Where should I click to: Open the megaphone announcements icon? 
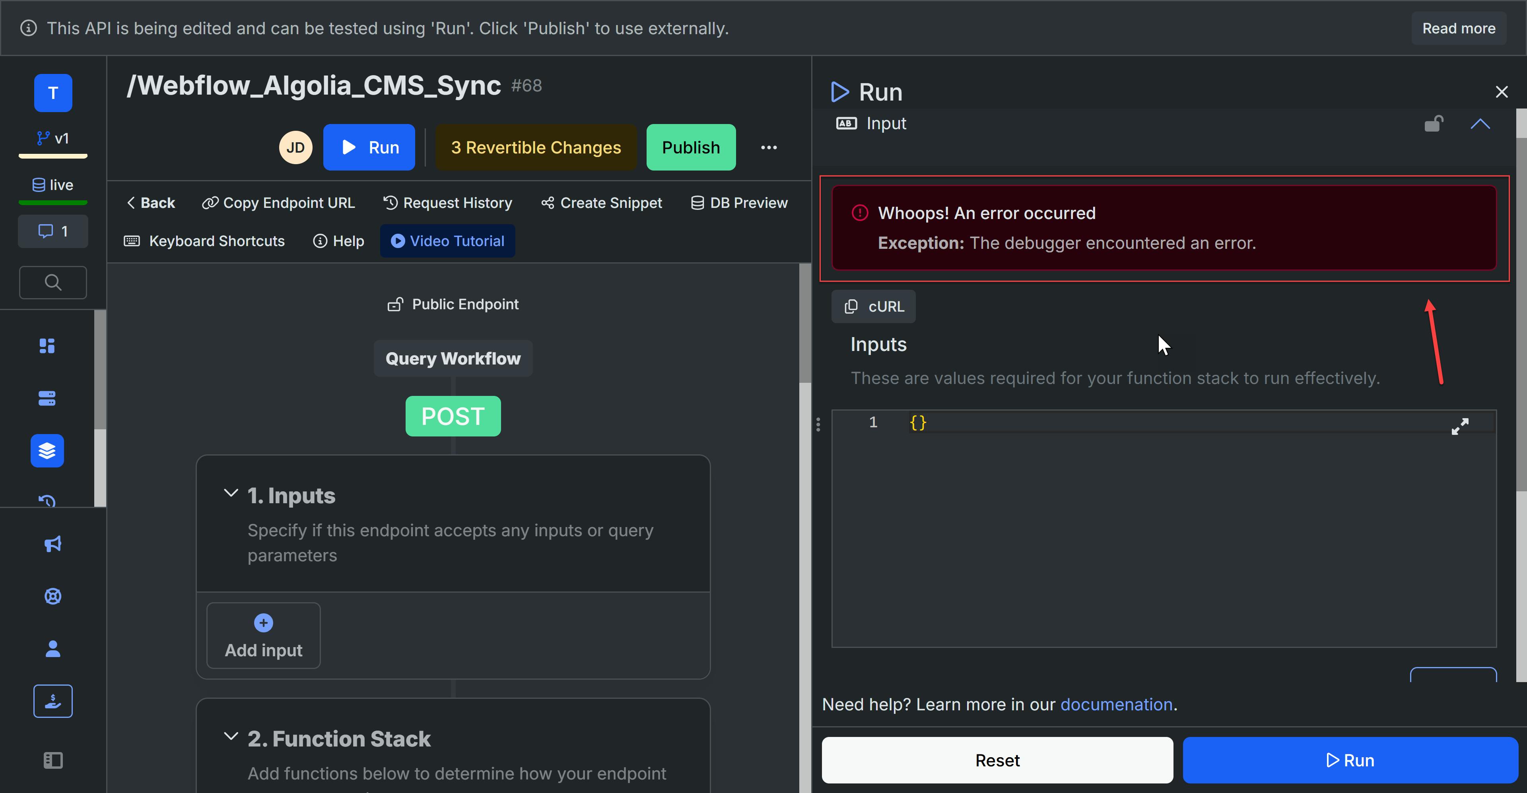coord(53,544)
